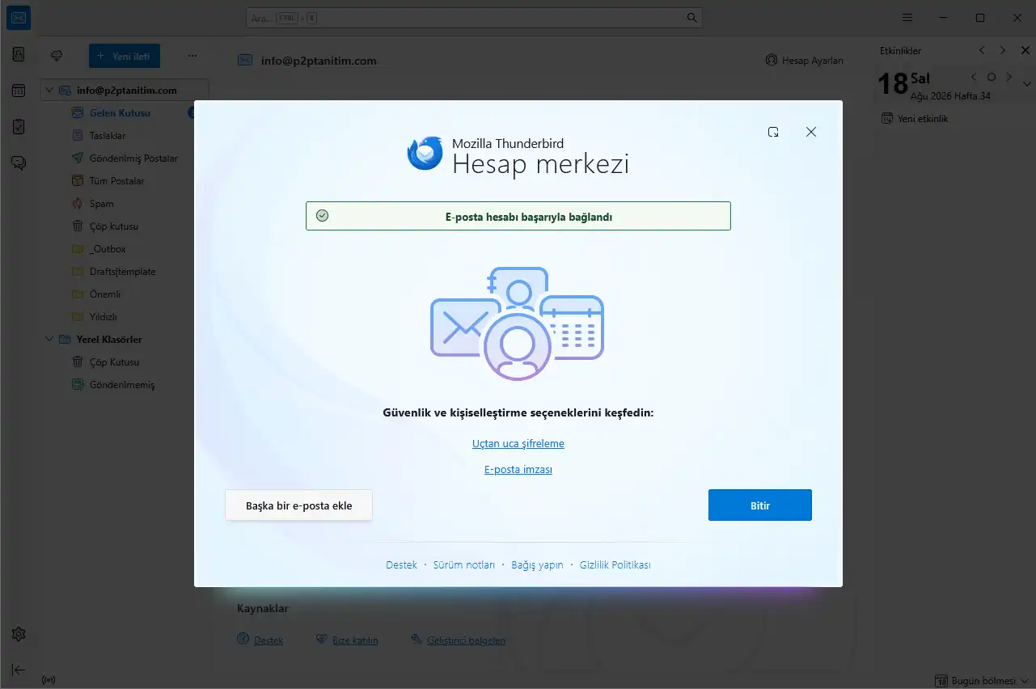Click the dialog's expand window icon
Screen dimensions: 1036x689
pos(773,132)
